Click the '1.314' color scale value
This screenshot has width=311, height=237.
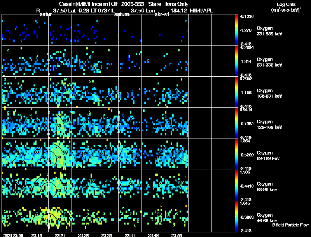click(246, 61)
